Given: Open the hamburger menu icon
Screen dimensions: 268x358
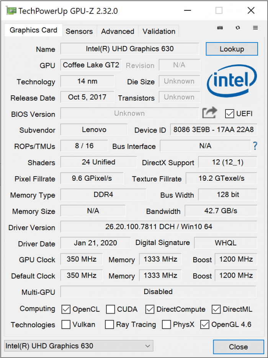Looking at the screenshot, I should 255,28.
